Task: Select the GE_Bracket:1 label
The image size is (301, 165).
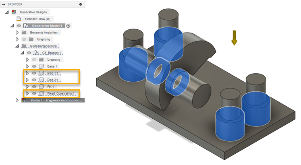Action: click(x=52, y=53)
